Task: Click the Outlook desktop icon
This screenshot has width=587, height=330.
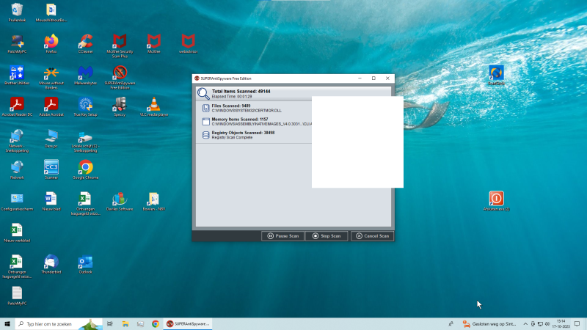Action: pyautogui.click(x=85, y=262)
